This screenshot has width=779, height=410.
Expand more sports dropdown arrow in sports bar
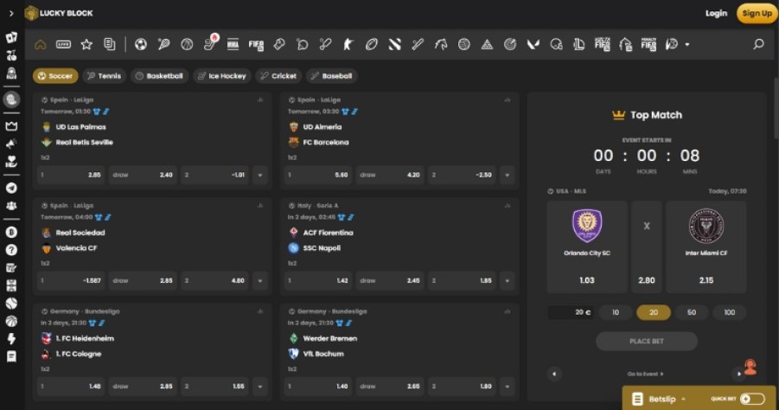click(687, 45)
